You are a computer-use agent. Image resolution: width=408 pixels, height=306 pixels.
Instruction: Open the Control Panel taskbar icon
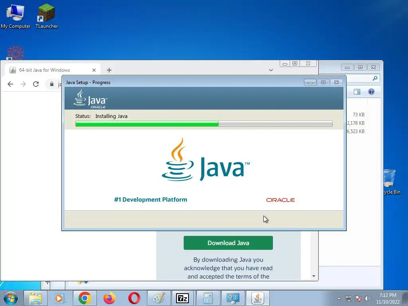coord(233,298)
